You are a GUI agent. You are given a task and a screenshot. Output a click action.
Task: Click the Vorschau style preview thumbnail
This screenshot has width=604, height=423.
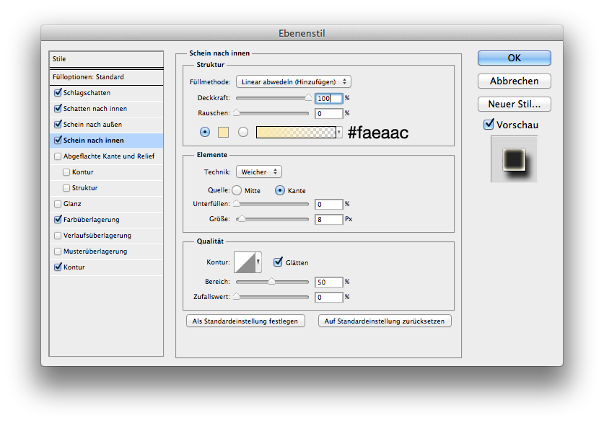pyautogui.click(x=514, y=159)
